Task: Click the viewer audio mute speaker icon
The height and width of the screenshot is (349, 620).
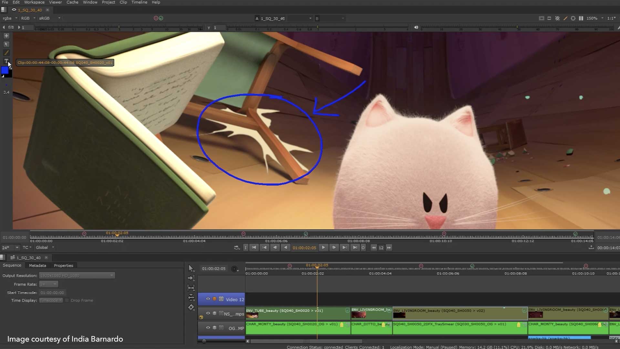Action: (x=416, y=27)
